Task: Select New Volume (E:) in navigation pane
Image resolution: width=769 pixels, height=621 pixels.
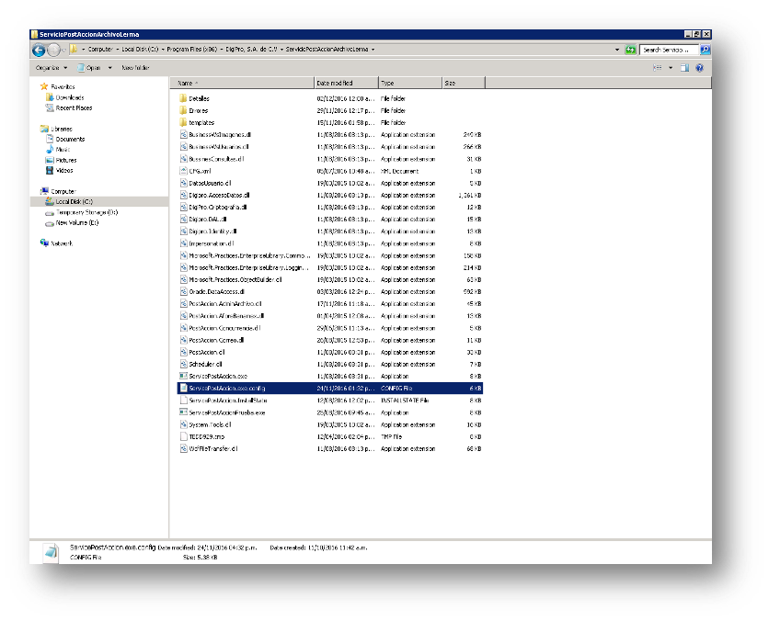Action: pyautogui.click(x=77, y=222)
